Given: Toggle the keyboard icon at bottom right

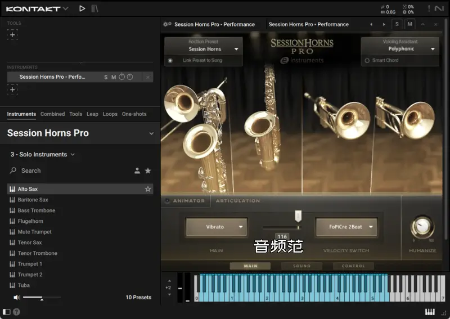Looking at the screenshot, I should 430,312.
